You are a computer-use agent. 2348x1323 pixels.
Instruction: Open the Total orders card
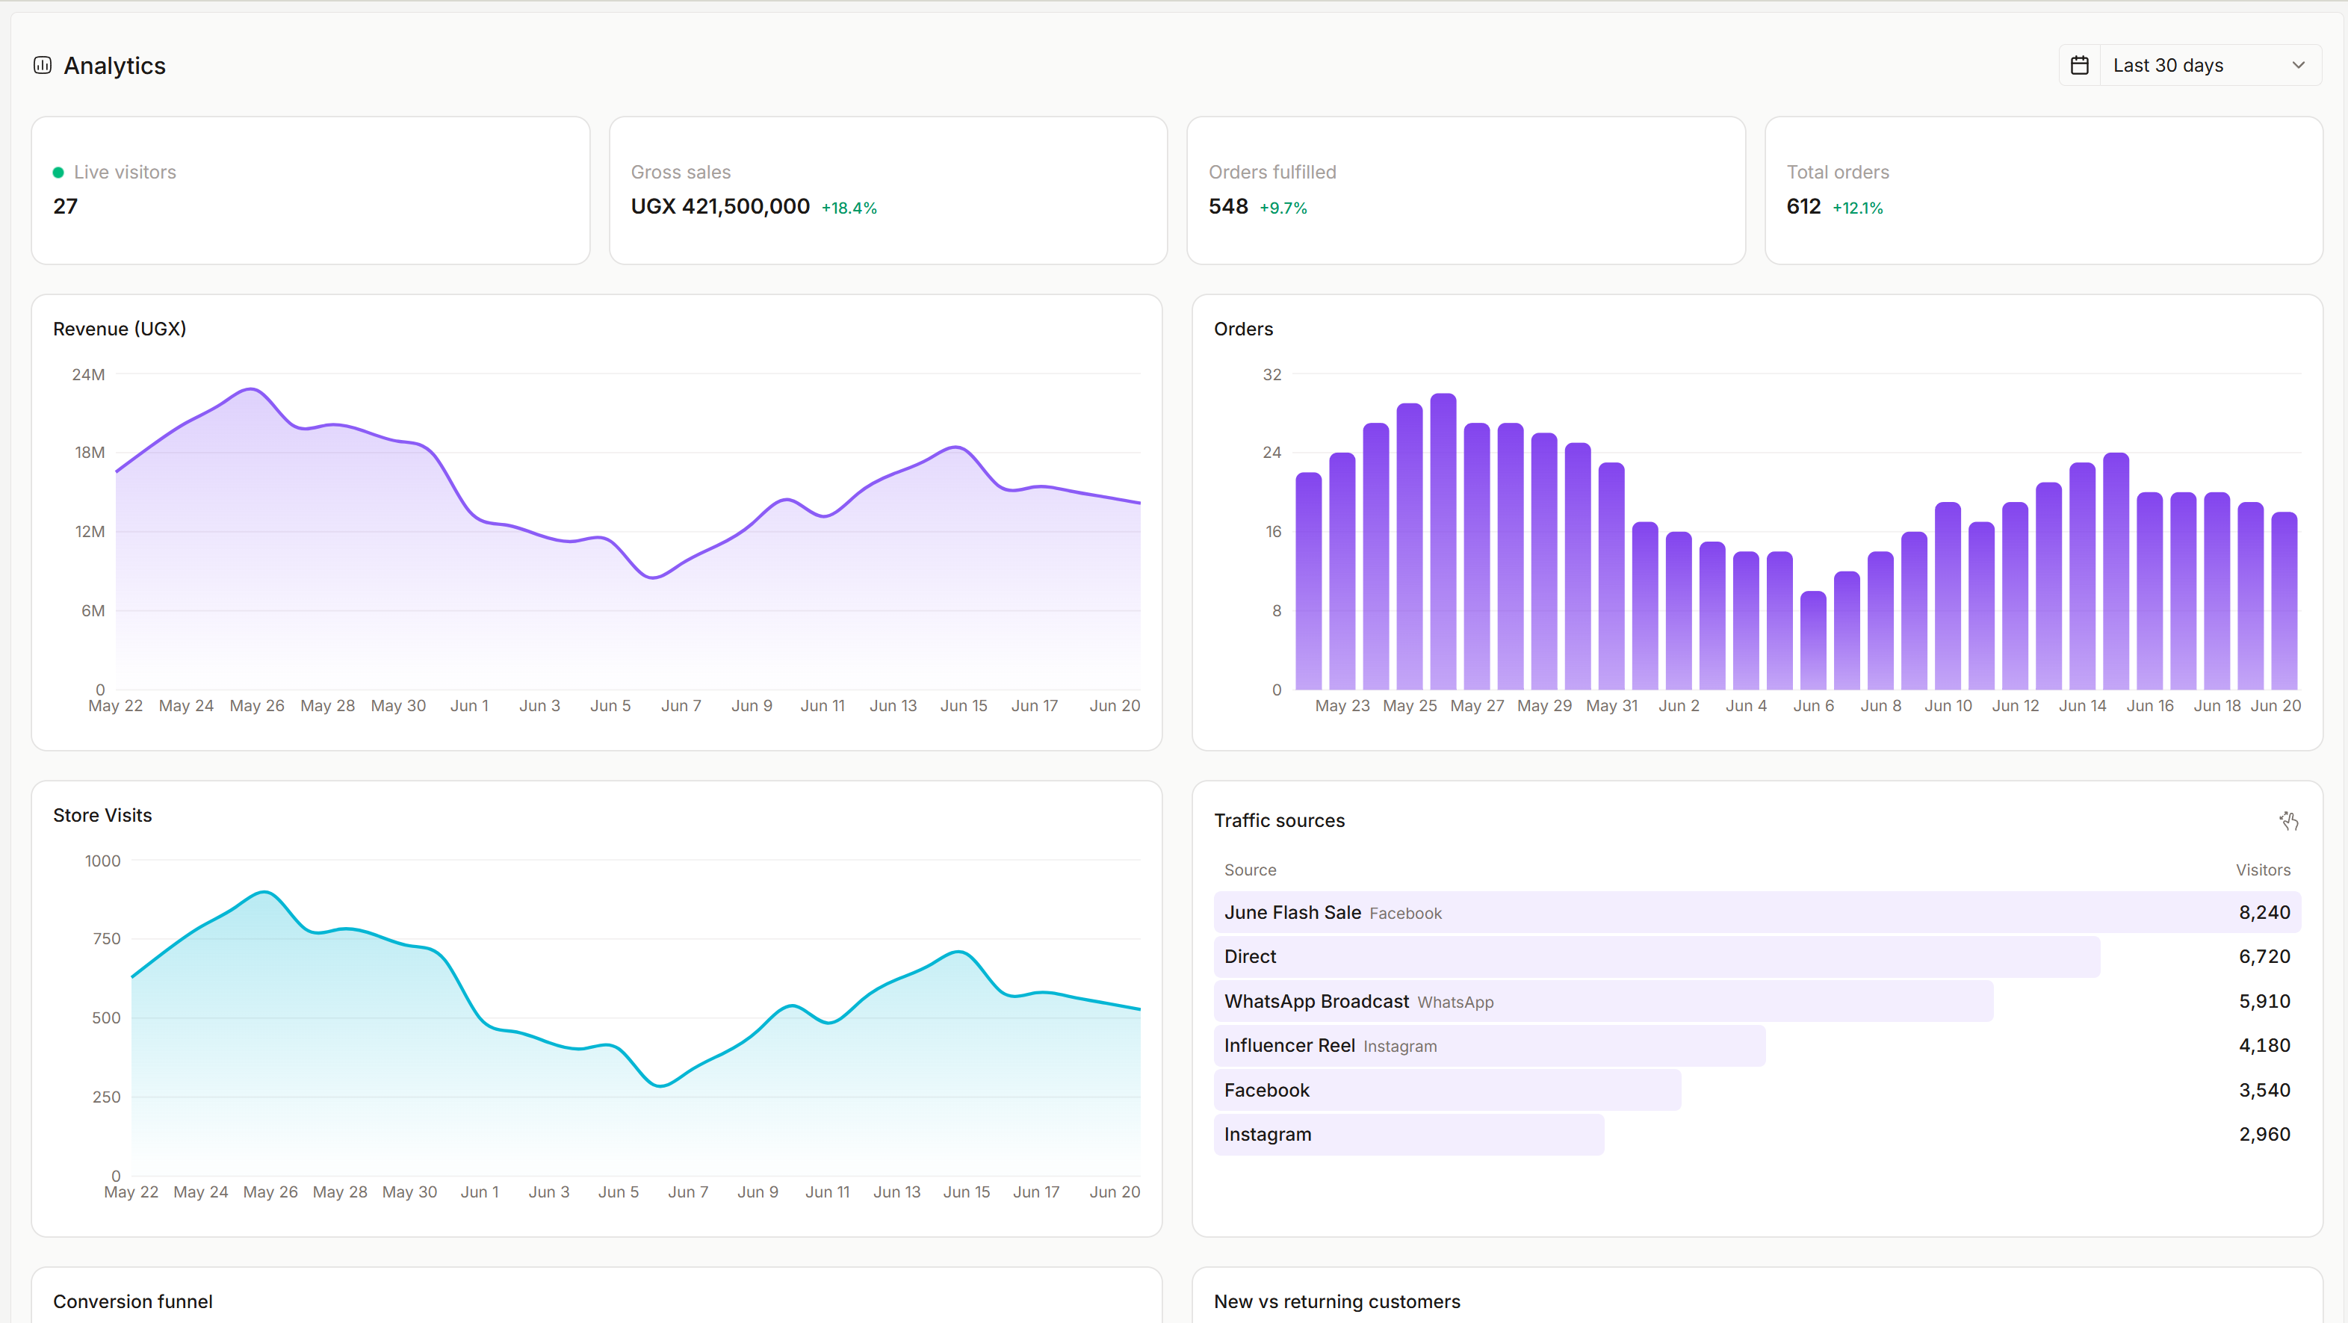coord(2043,190)
